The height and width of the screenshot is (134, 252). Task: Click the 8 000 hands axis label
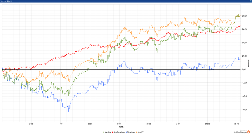click(x=119, y=124)
